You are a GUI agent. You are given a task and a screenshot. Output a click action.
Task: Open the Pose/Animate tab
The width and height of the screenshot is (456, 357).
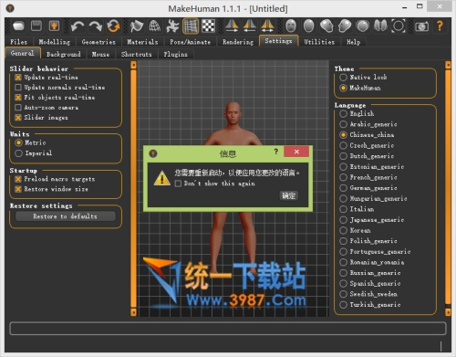[x=191, y=42]
